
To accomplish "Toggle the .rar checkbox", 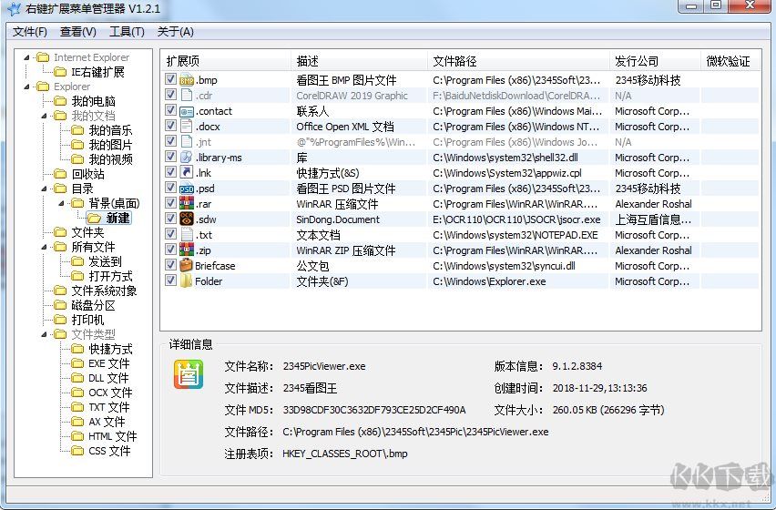I will (170, 203).
